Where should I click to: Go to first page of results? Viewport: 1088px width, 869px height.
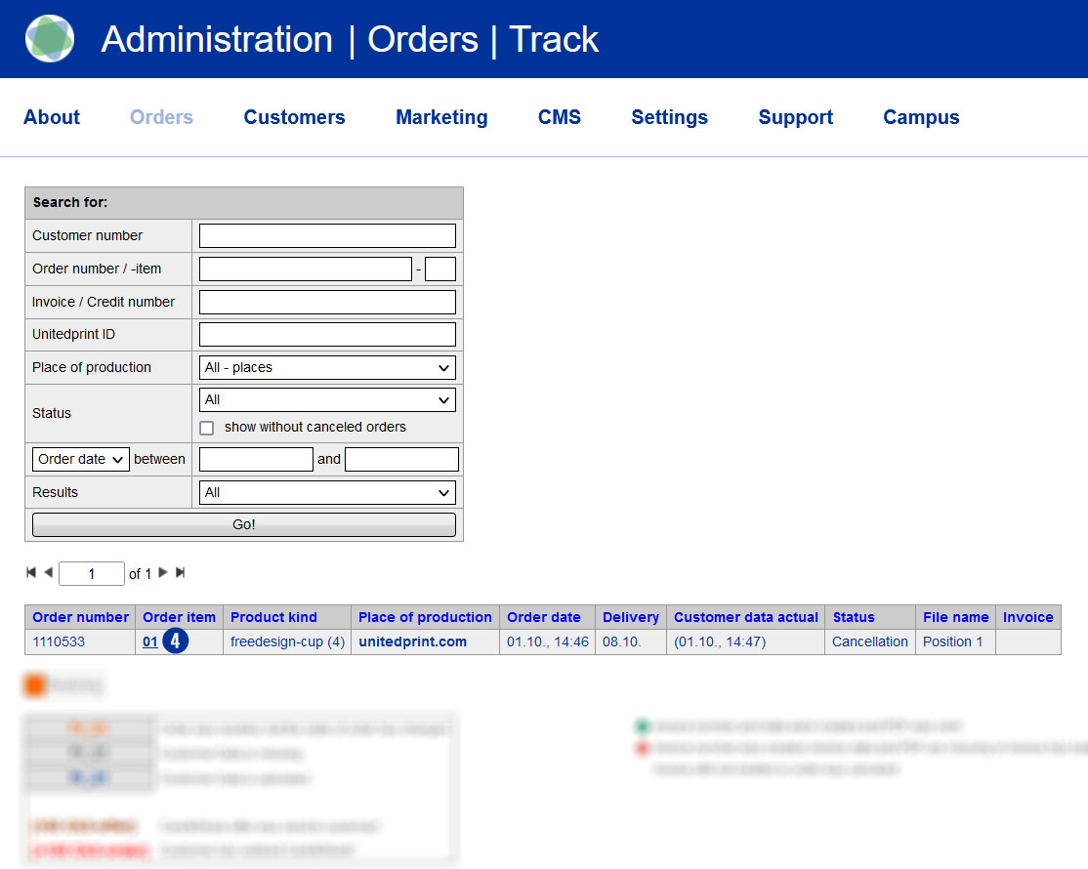click(x=31, y=573)
